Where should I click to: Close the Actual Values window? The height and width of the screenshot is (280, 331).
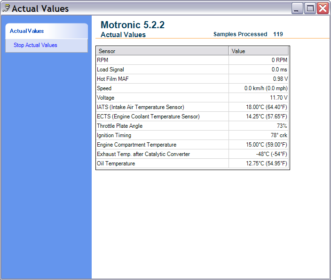[323, 8]
